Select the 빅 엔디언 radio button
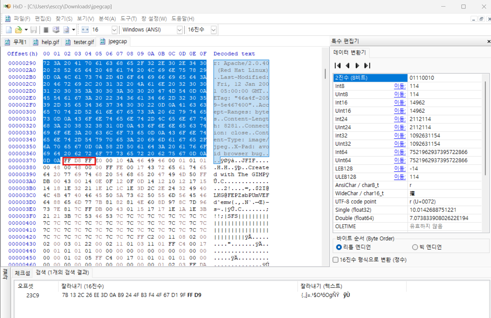 pyautogui.click(x=415, y=247)
